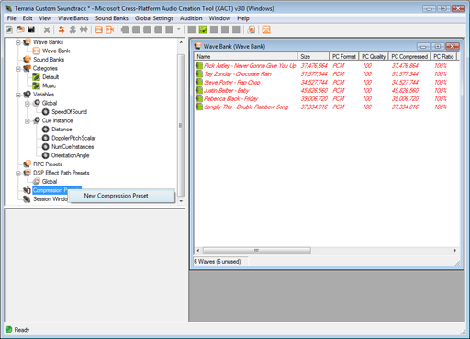Sort by the Size column header
Viewport: 470px width, 339px height.
(313, 56)
